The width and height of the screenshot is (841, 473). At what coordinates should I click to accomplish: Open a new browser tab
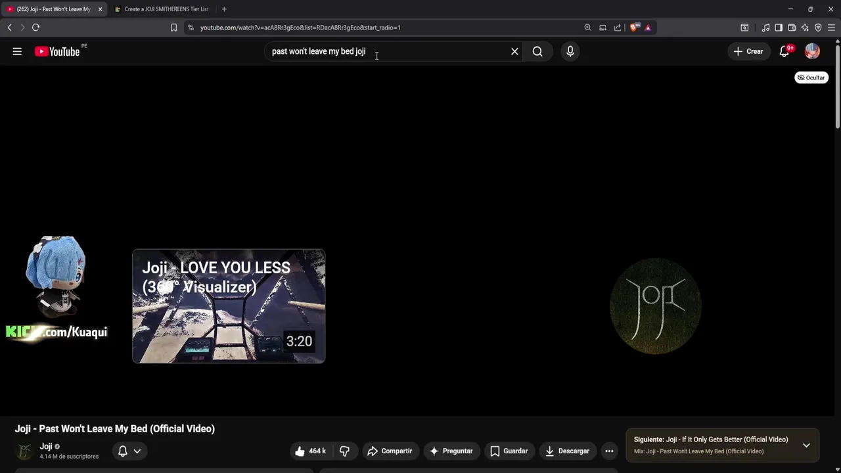click(224, 9)
